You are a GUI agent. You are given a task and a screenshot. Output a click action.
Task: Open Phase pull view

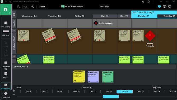pyautogui.click(x=6, y=95)
